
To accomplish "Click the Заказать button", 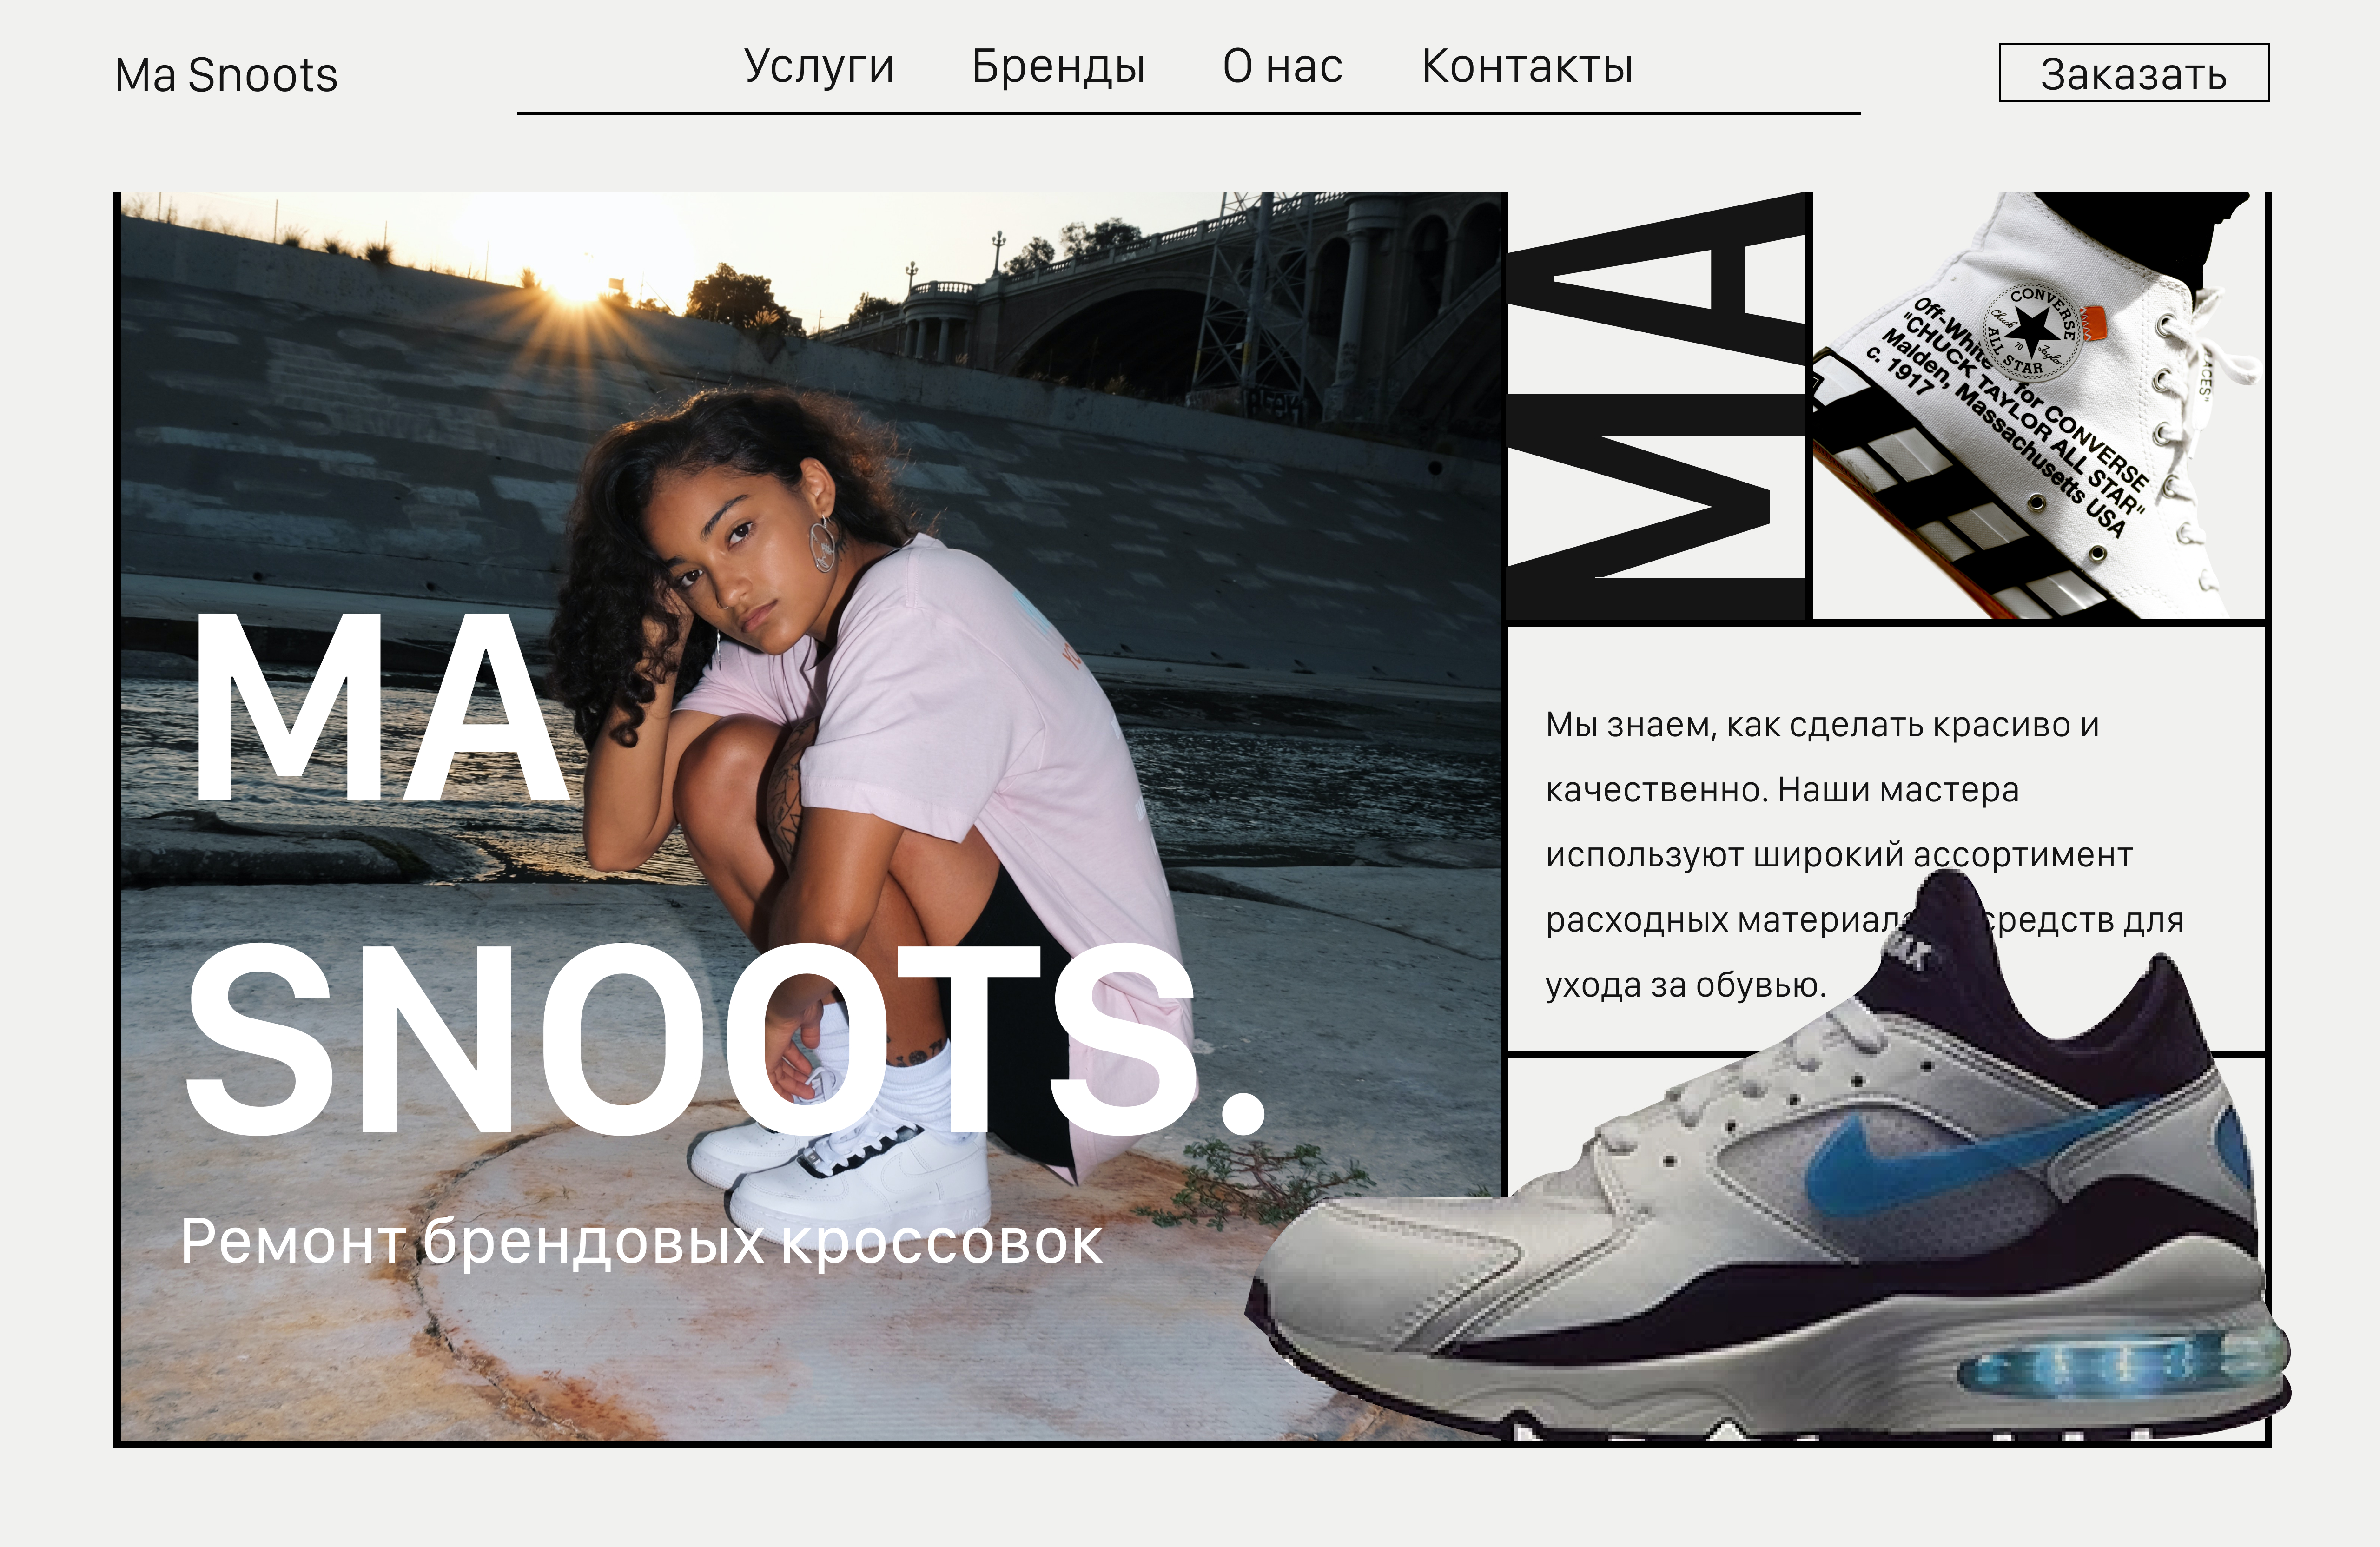I will (x=2134, y=73).
